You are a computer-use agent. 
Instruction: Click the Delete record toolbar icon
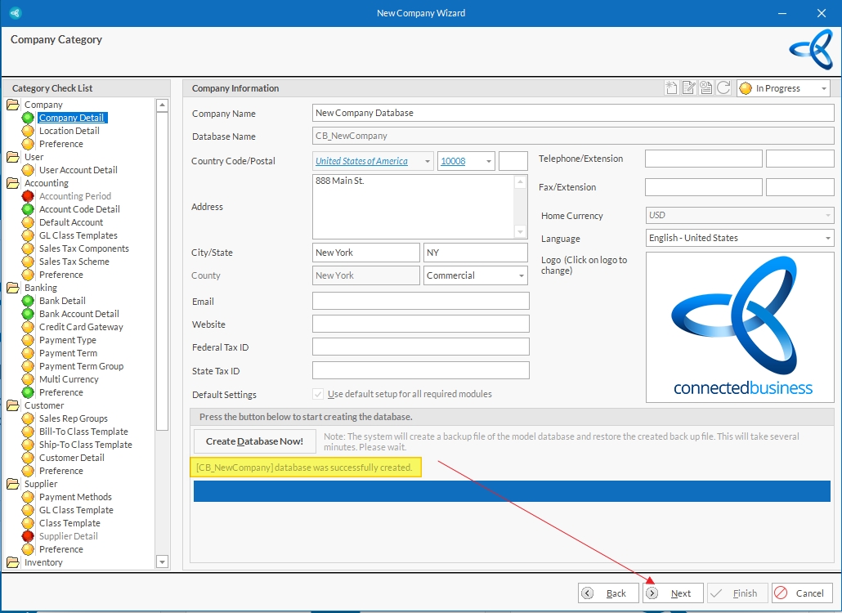[705, 88]
